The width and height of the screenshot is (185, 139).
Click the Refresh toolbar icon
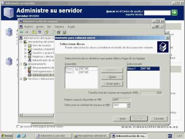click(x=54, y=32)
